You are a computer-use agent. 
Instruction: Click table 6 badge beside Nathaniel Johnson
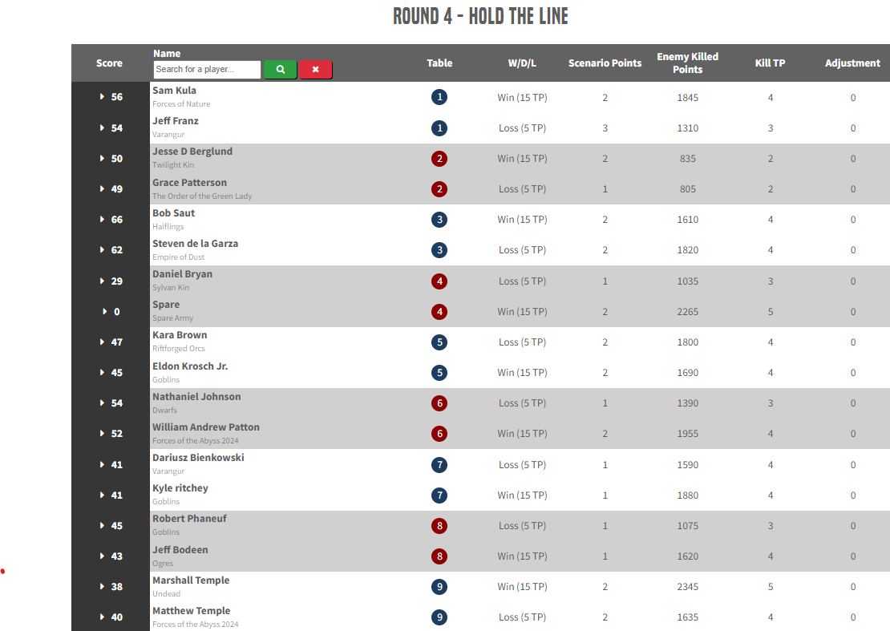coord(439,403)
